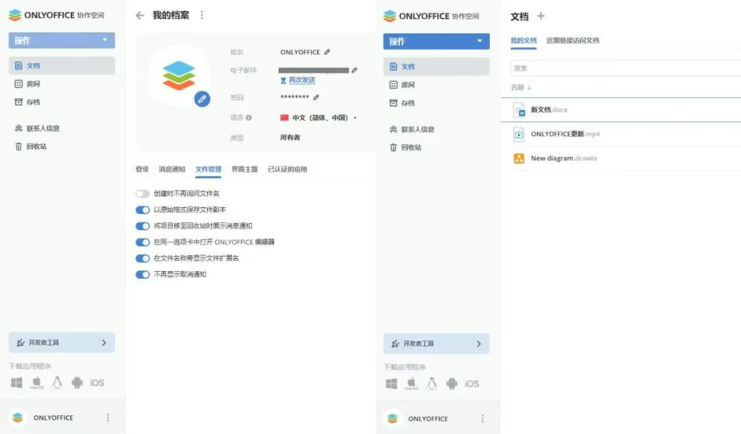Download the iOS app from left panel
741x434 pixels.
97,383
